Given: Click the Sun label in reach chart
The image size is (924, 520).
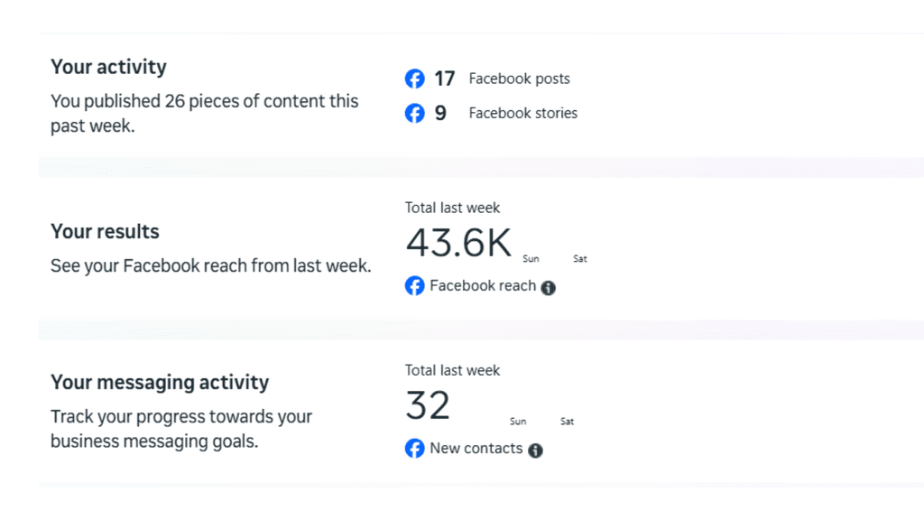Looking at the screenshot, I should point(531,259).
